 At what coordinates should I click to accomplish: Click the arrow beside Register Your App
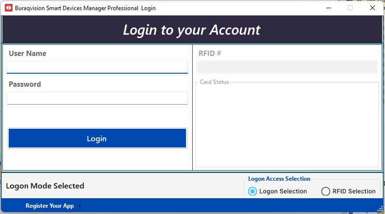click(80, 206)
